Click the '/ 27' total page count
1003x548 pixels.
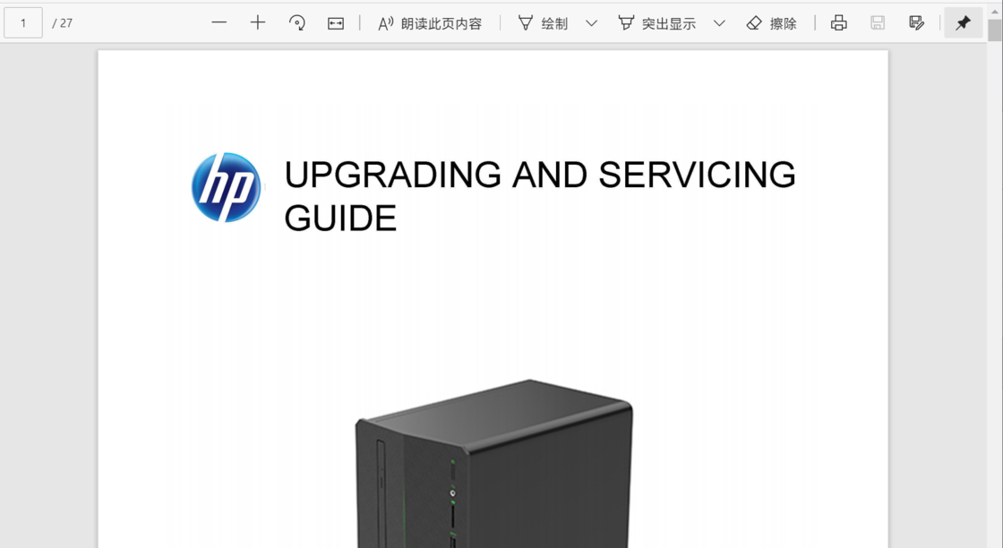point(62,23)
